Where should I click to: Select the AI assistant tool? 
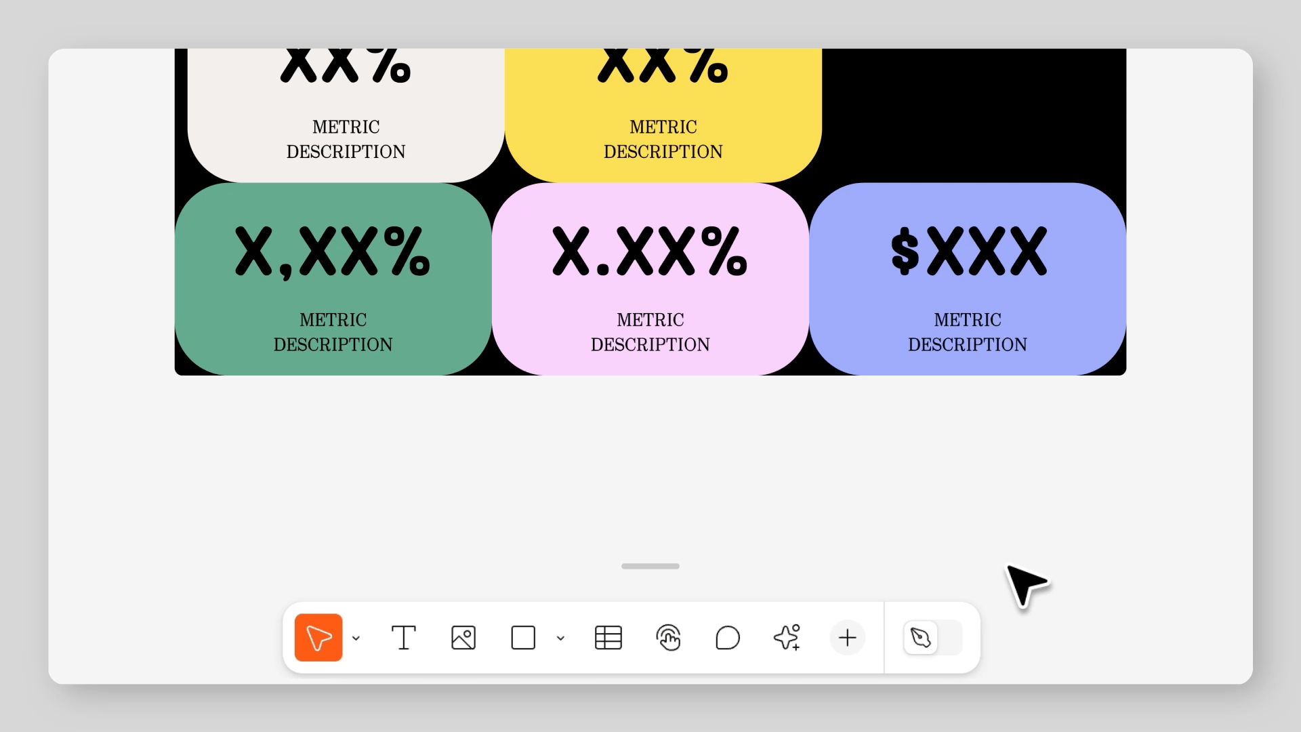[786, 637]
